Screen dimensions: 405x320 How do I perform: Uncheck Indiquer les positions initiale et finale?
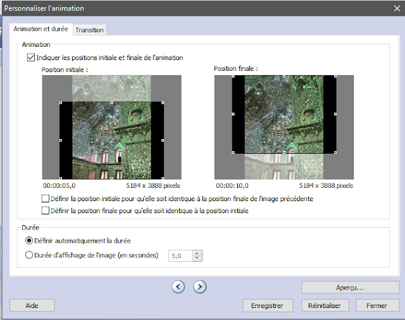click(x=31, y=58)
